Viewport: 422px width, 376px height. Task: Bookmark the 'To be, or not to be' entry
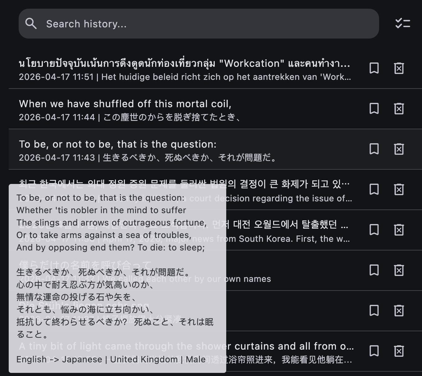374,149
